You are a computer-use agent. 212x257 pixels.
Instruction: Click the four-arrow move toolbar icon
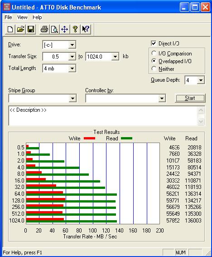(x=65, y=29)
